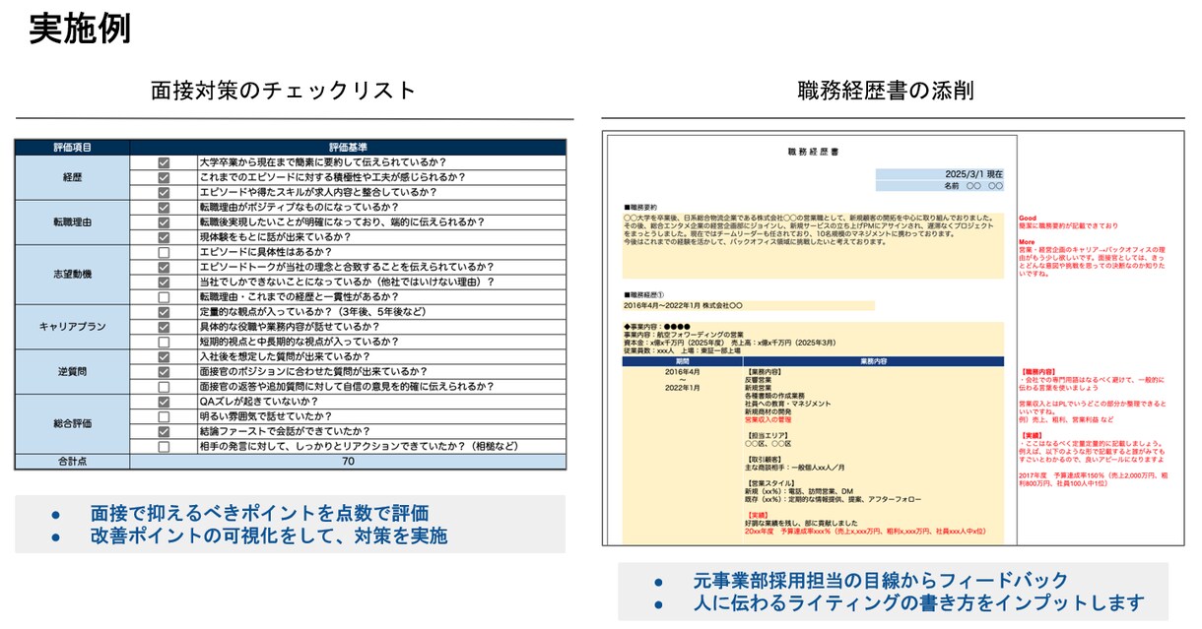Click the 名前 ○○ ○○ field
This screenshot has height=629, width=1202.
pyautogui.click(x=939, y=185)
